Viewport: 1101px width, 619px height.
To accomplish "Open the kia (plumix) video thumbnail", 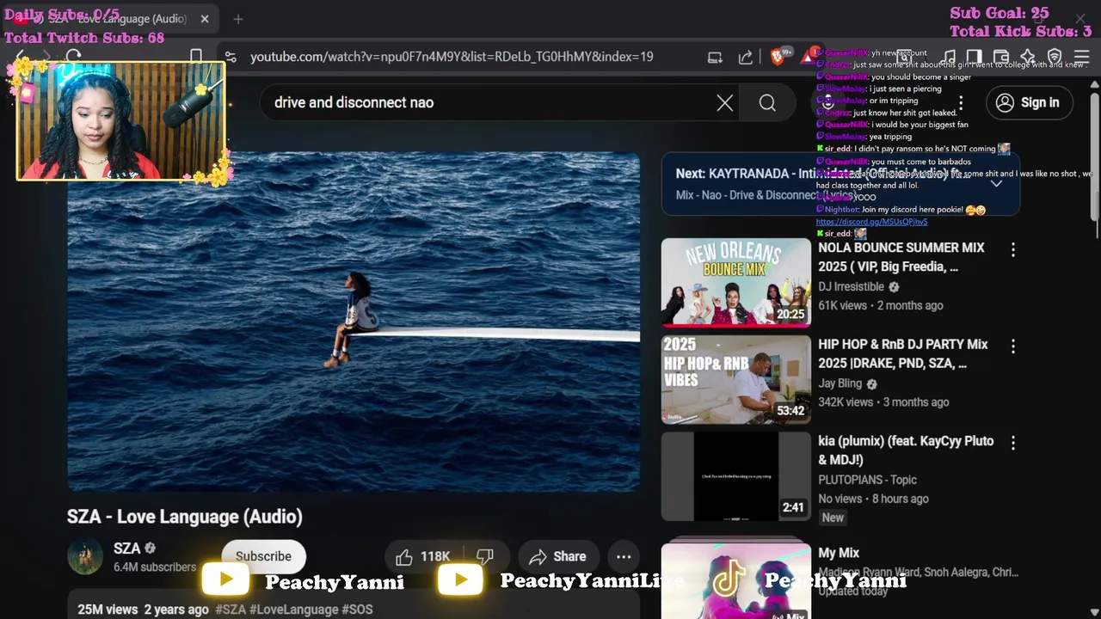I will click(x=735, y=476).
